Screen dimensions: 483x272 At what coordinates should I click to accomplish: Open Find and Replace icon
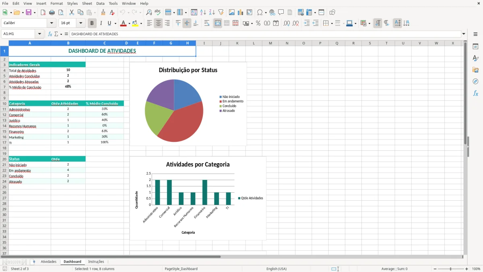(149, 12)
